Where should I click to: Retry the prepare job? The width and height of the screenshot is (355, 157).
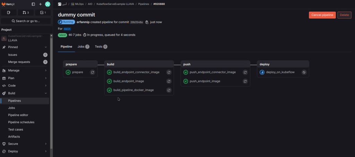93,72
